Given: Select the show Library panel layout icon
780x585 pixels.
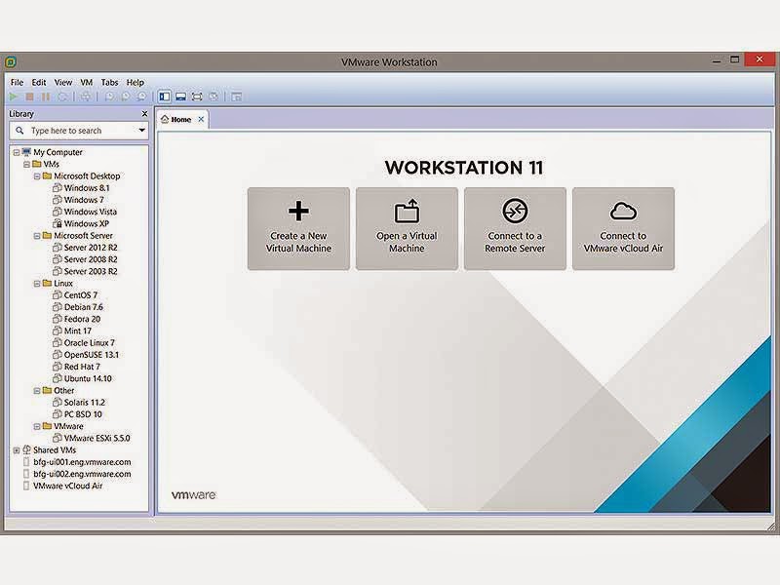Looking at the screenshot, I should 164,97.
